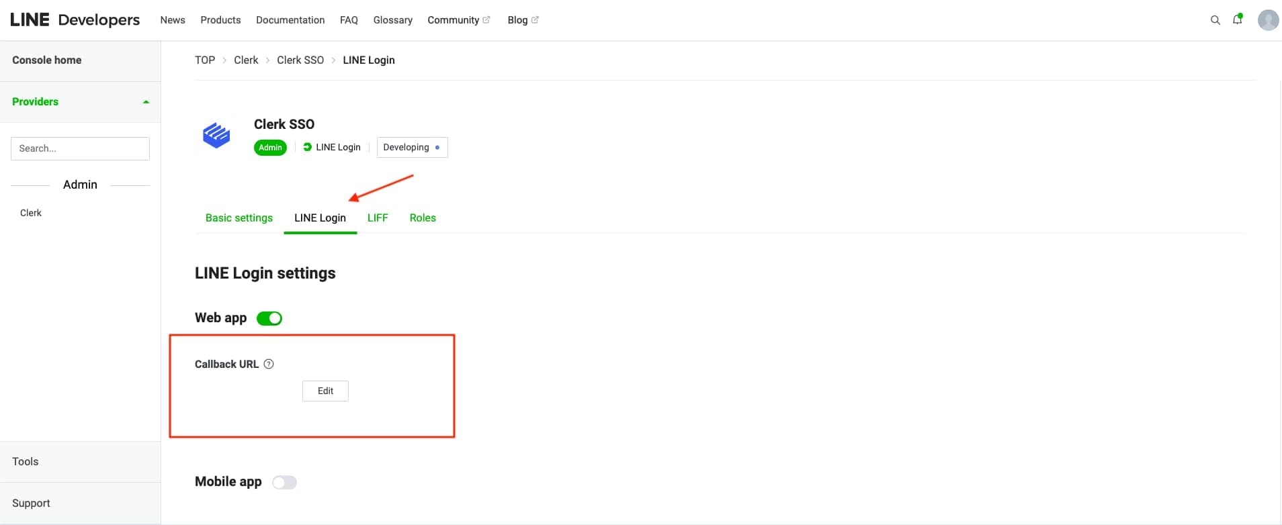Image resolution: width=1282 pixels, height=525 pixels.
Task: Click the Clerk SSO channel title
Action: tap(284, 124)
